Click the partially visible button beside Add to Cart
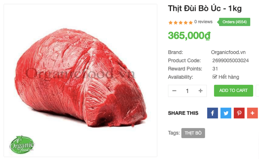This screenshot has height=159, width=259. pyautogui.click(x=257, y=91)
